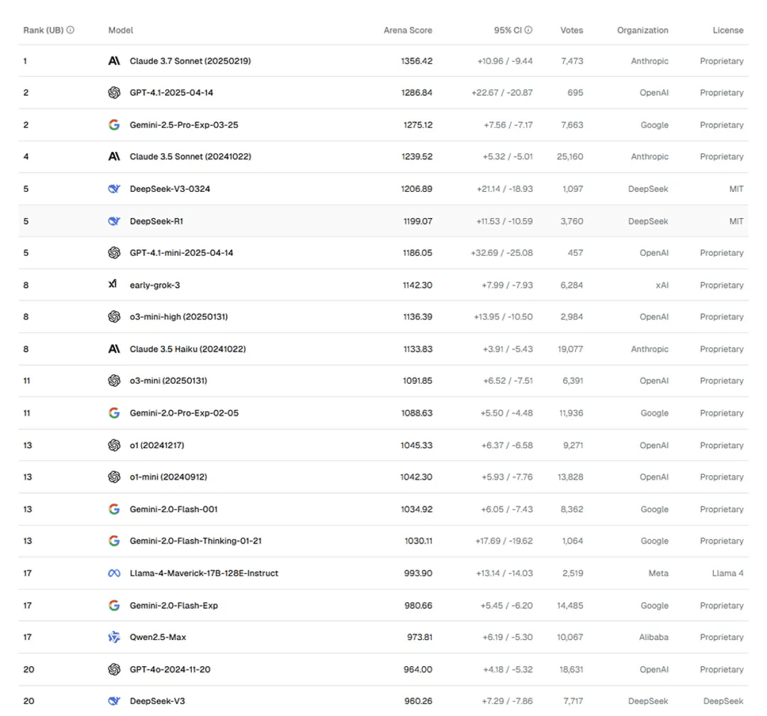767x716 pixels.
Task: Click the DeepSeek license in the DeepSeek-V3 row
Action: click(x=724, y=701)
